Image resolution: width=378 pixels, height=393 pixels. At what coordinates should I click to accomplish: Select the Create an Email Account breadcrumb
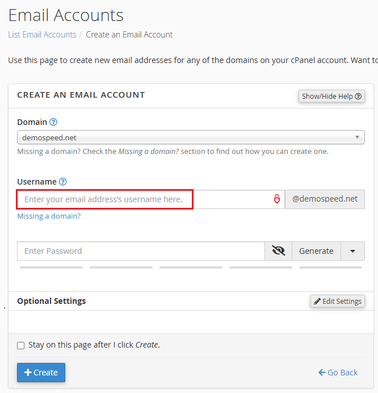coord(129,35)
